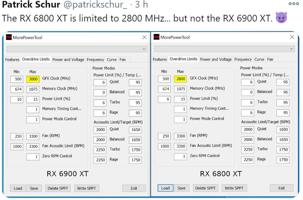Click Fan RPM max 3300 field in RX 6800 XT window
Viewport: 303px width, 200px height.
click(x=180, y=136)
